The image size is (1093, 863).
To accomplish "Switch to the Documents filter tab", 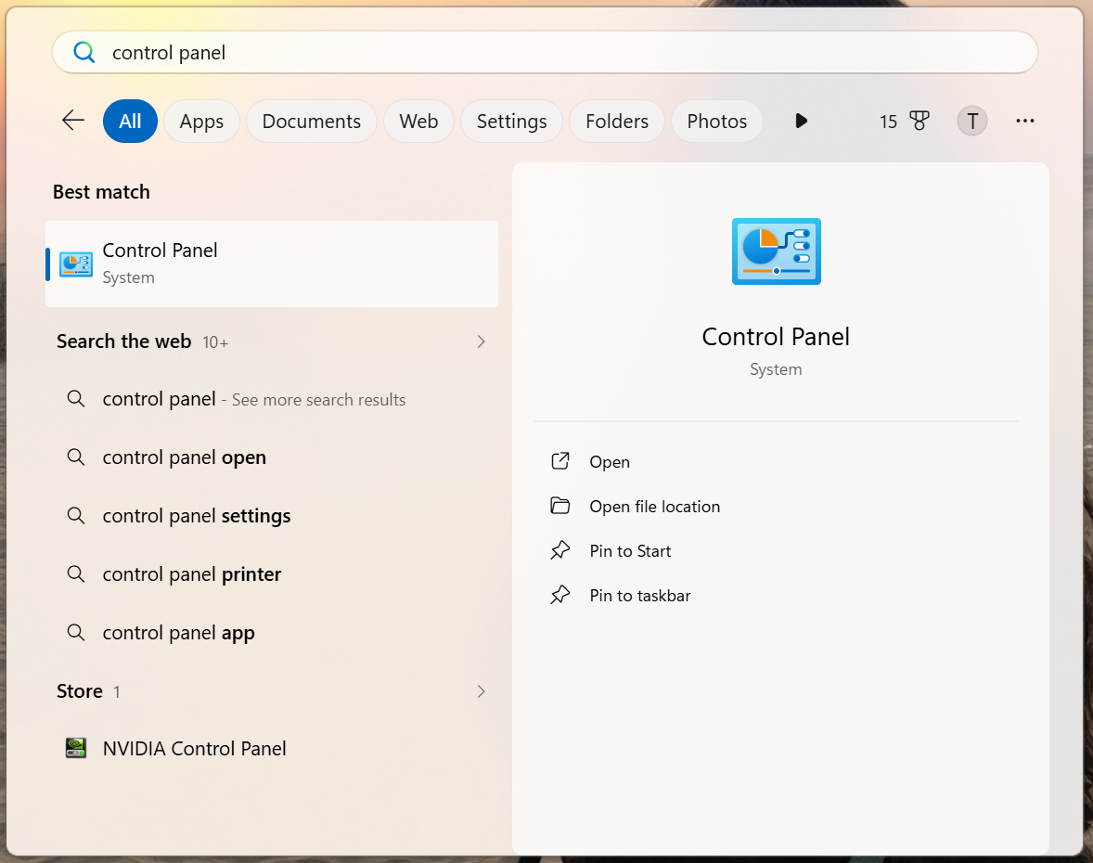I will (x=312, y=122).
